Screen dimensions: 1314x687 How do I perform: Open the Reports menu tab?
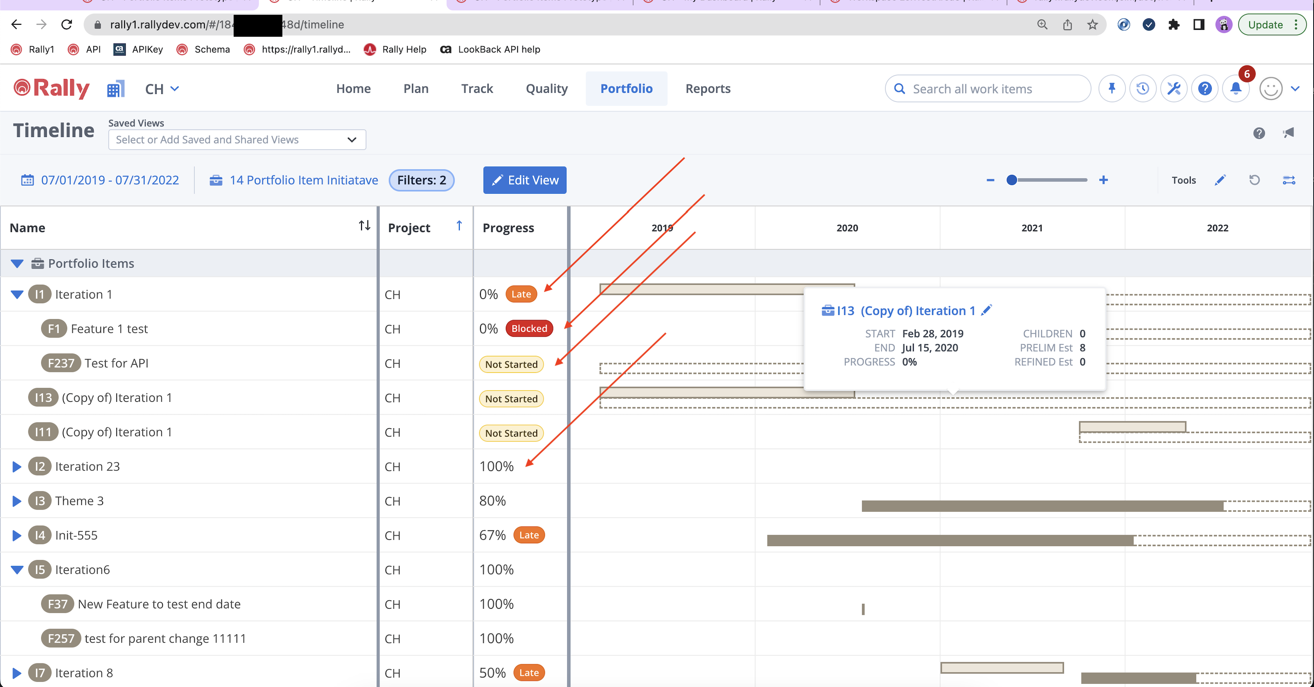707,89
